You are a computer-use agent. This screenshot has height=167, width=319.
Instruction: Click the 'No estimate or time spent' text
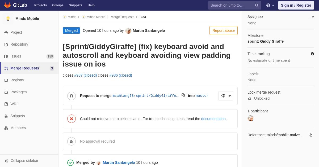pos(268,60)
